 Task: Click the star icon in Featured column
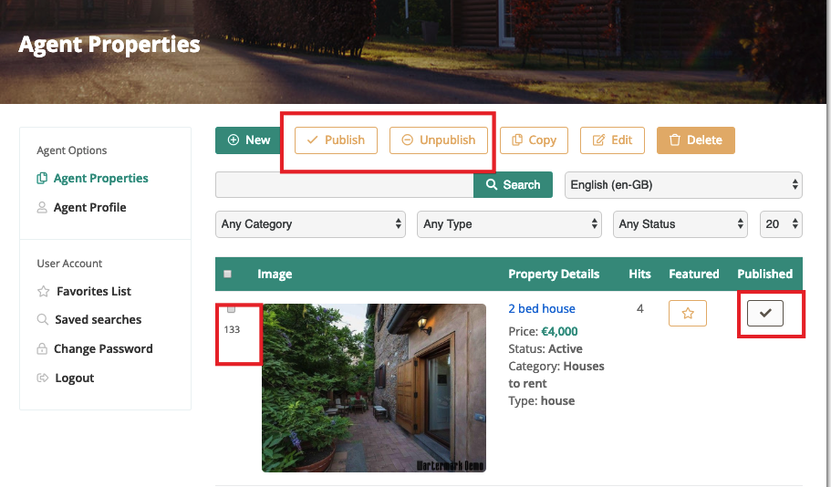pos(688,313)
